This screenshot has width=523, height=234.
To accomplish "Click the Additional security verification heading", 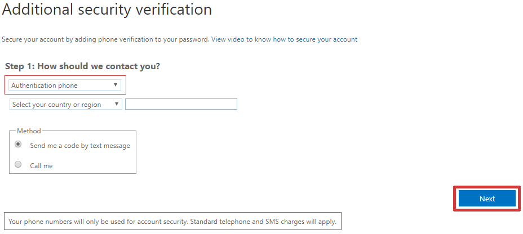I will click(107, 10).
